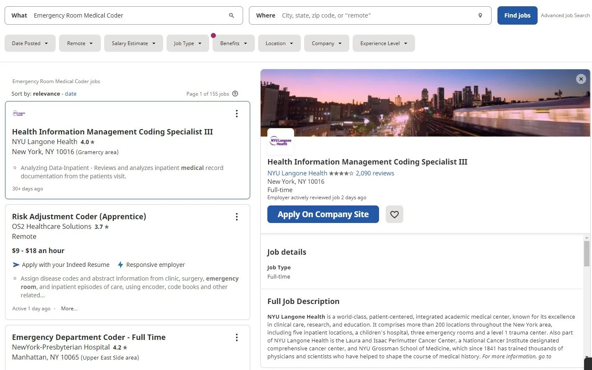Click the help question-mark icon beside the page count
The width and height of the screenshot is (592, 370).
click(x=235, y=94)
